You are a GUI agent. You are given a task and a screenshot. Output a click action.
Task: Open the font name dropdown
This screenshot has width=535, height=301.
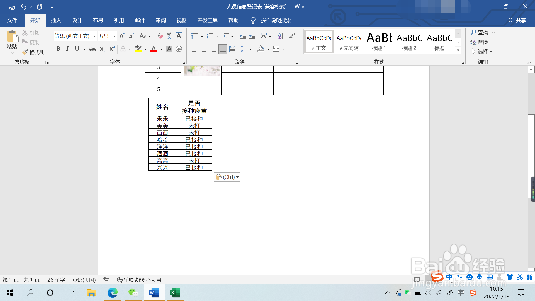tap(94, 36)
